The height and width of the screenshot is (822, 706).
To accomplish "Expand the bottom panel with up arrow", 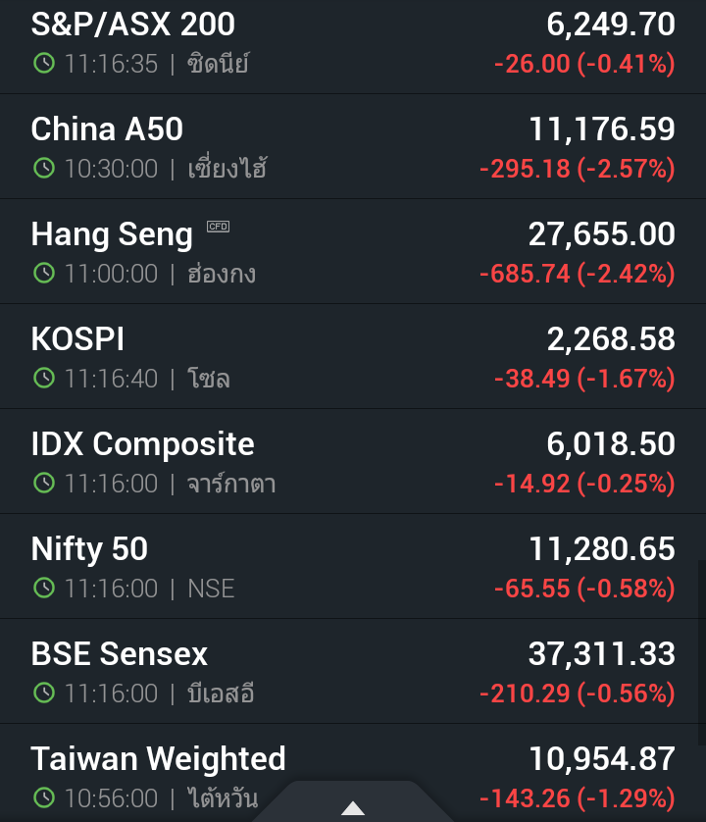I will coord(353,808).
